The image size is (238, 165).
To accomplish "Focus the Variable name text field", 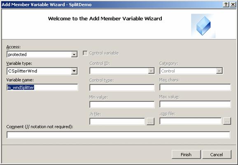I will pos(42,87).
